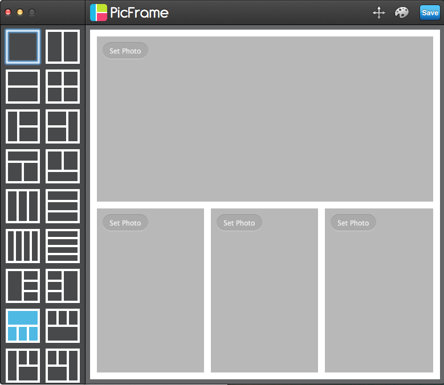Viewport: 444px width, 385px height.
Task: Click Set Photo in the bottom-right frame
Action: 353,223
